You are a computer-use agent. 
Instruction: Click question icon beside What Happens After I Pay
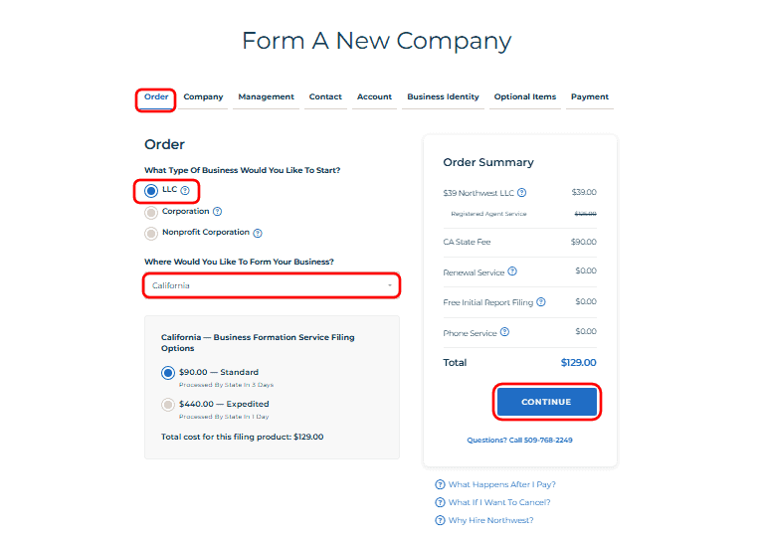[x=440, y=485]
